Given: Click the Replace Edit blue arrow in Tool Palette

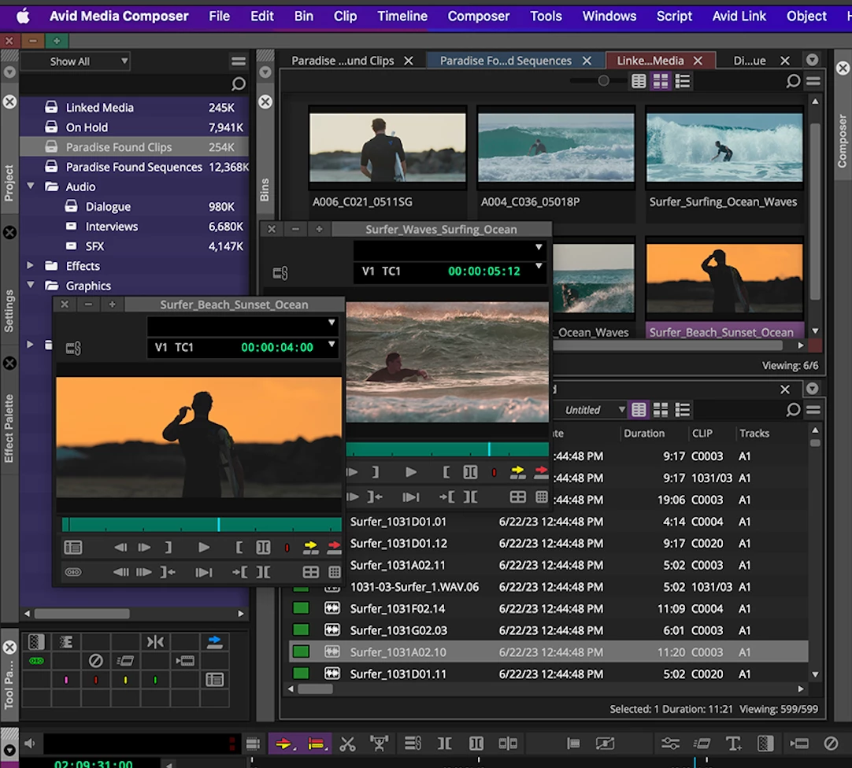Looking at the screenshot, I should coord(215,642).
